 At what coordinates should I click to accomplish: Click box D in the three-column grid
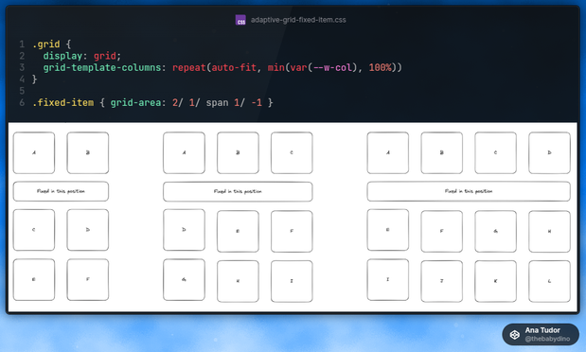[x=184, y=230]
